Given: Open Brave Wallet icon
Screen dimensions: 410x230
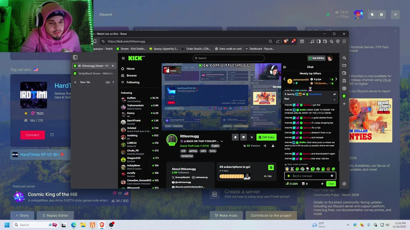Looking at the screenshot, I should [x=325, y=41].
